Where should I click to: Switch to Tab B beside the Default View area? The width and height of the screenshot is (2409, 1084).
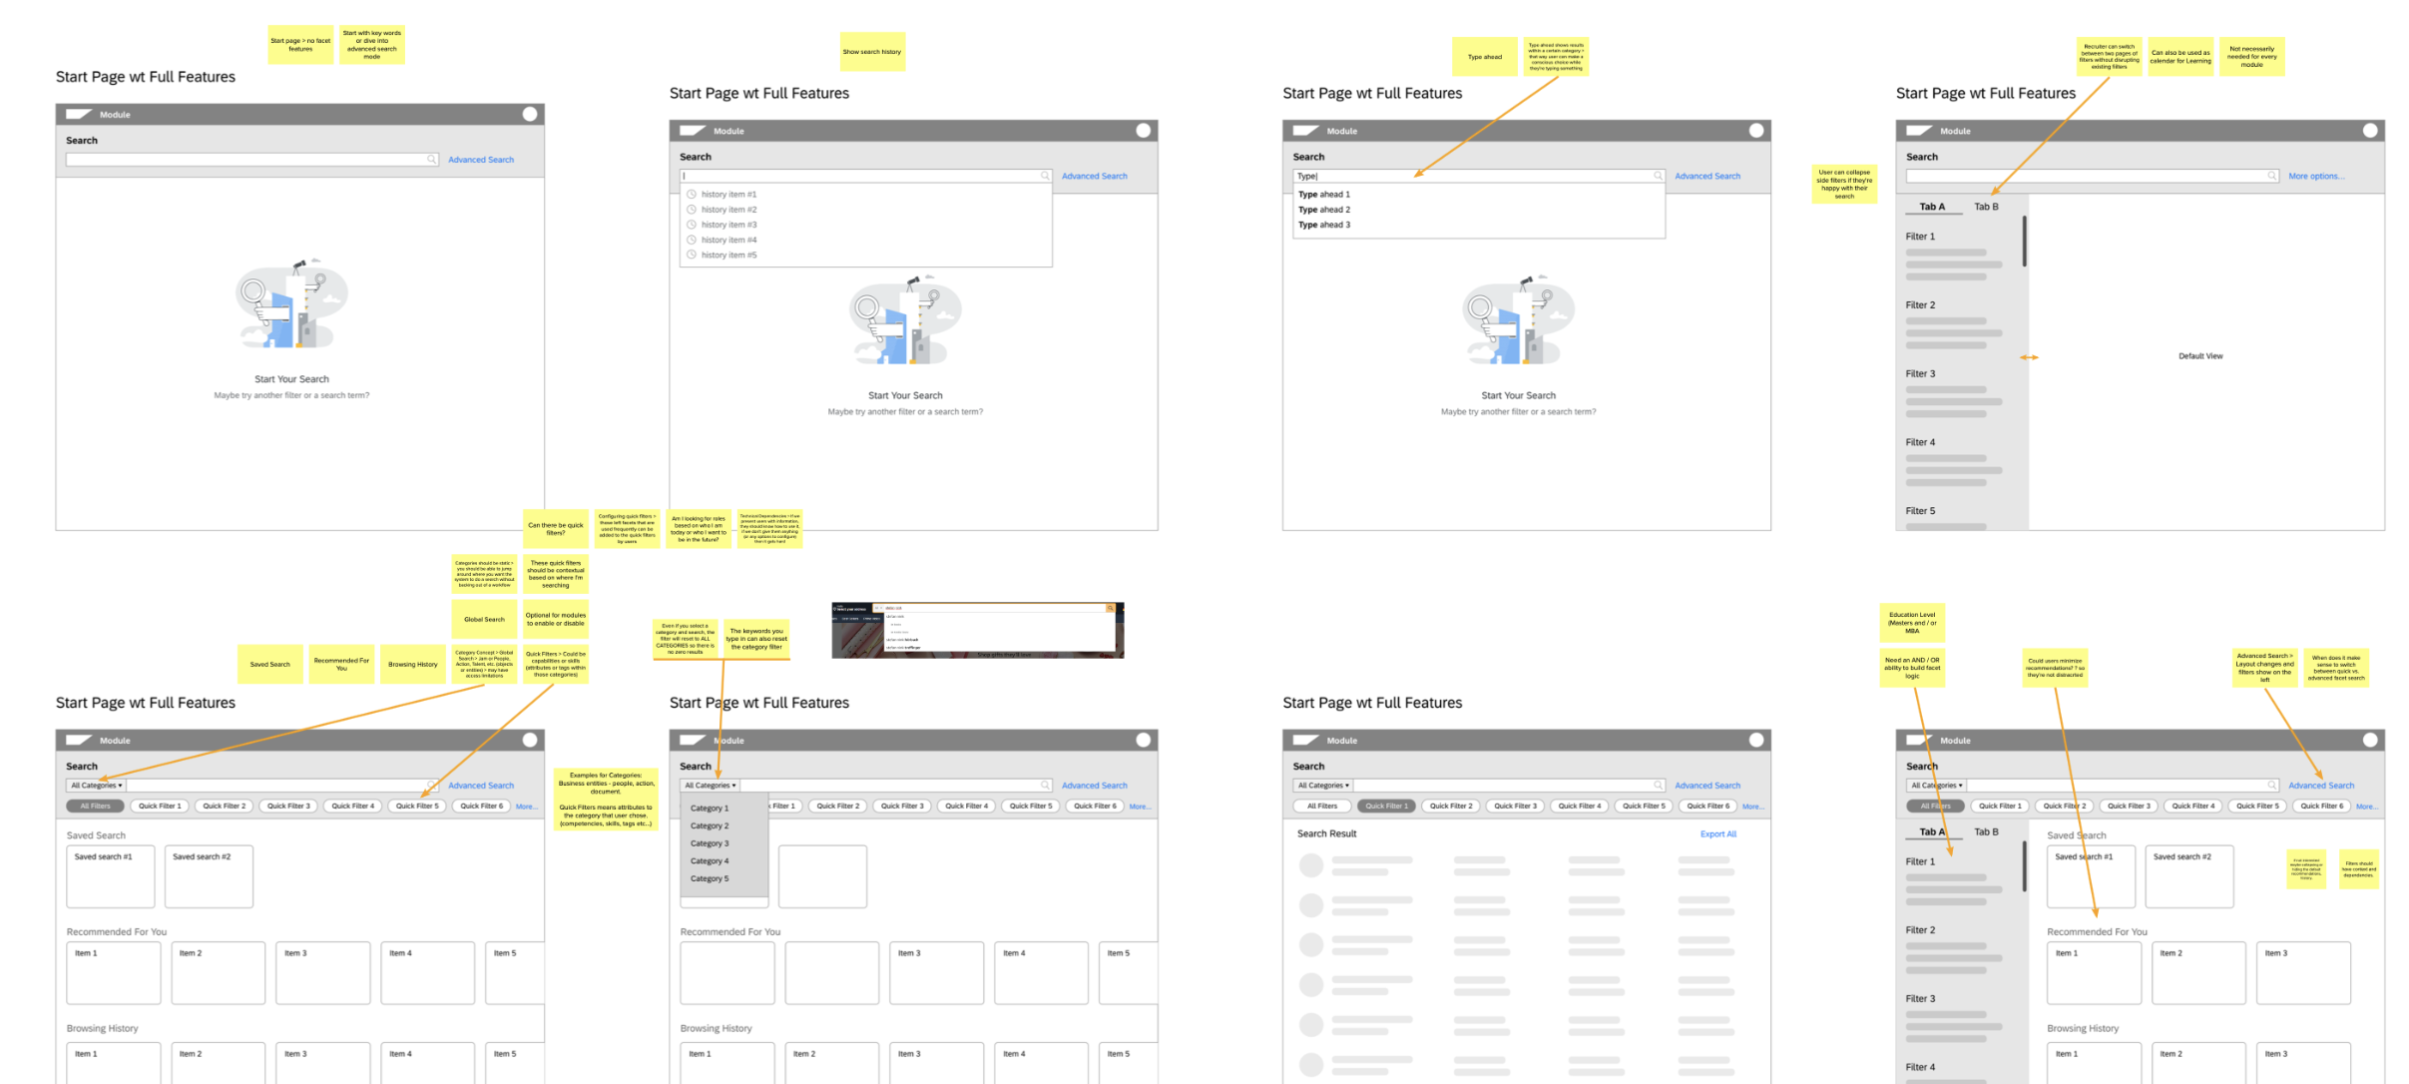(1986, 207)
